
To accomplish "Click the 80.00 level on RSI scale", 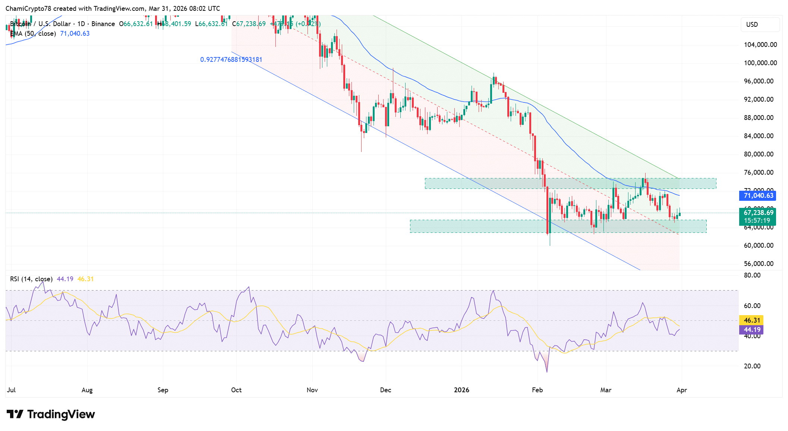I will pyautogui.click(x=752, y=275).
